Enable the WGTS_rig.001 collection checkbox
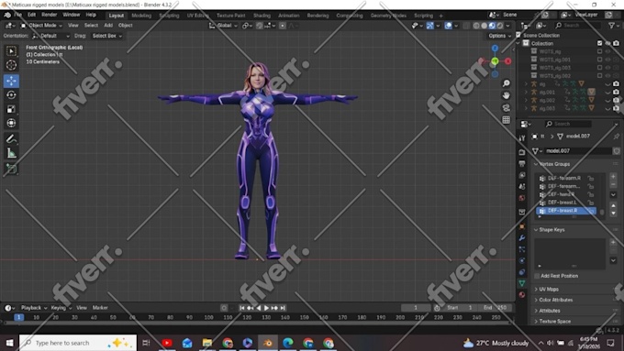Screen dimensions: 624x351 (x=600, y=60)
